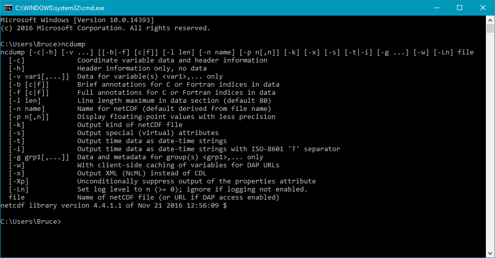495x258 pixels.
Task: Click the cmd.exe icon in title bar
Action: [8, 8]
